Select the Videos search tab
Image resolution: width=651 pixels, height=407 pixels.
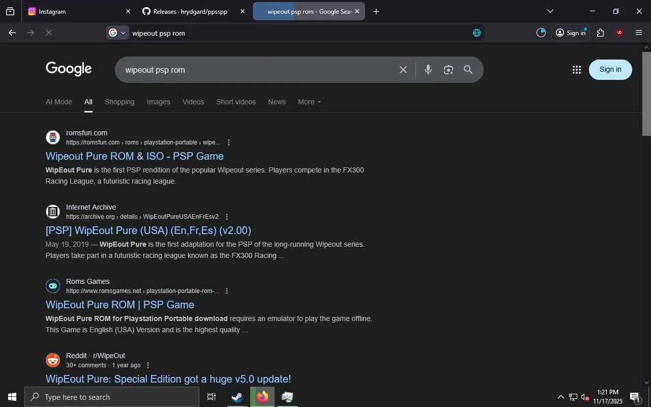point(193,102)
